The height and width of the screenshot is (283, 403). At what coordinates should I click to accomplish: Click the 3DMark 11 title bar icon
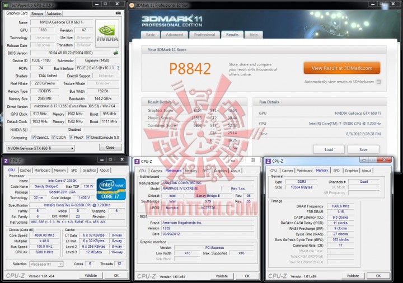(132, 5)
